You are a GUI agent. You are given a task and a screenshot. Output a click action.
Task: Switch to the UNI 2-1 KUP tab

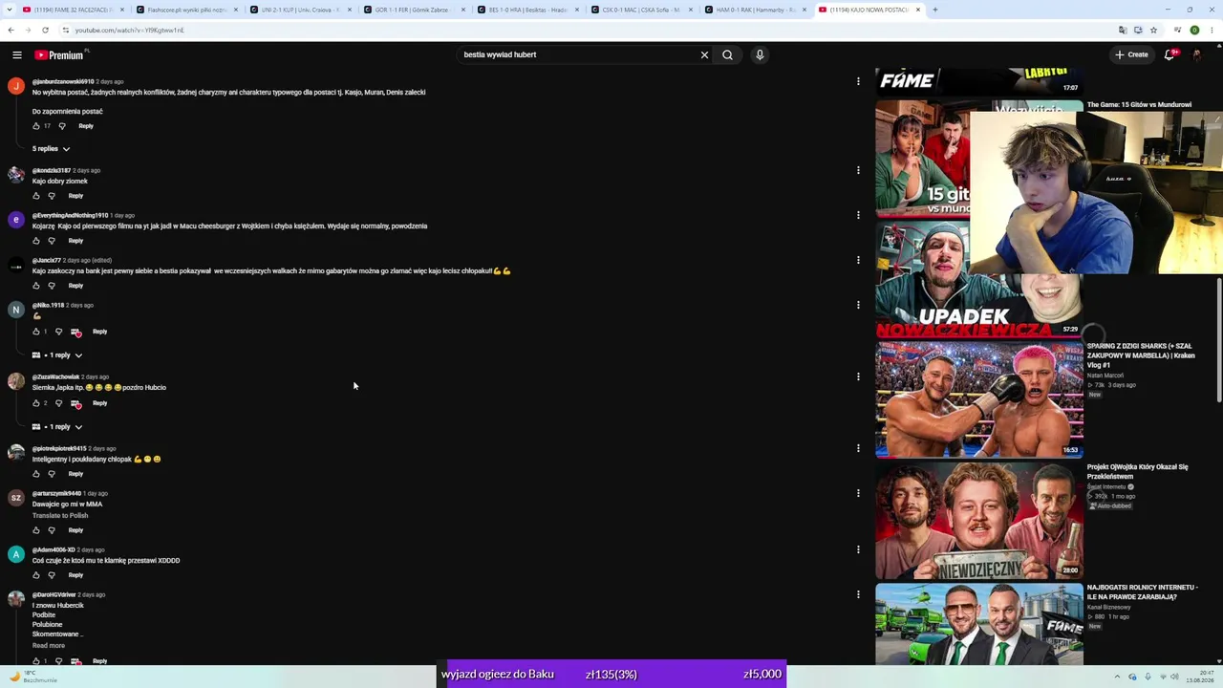pos(300,10)
